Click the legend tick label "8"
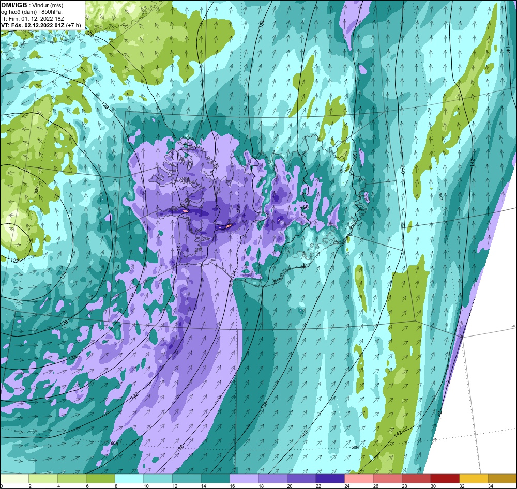This screenshot has height=489, width=517. [116, 486]
